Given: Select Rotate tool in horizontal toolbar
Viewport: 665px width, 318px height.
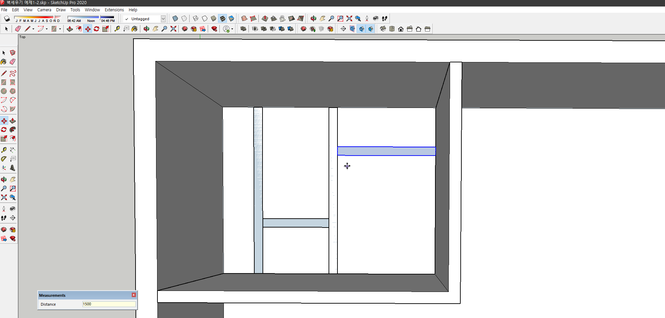Looking at the screenshot, I should tap(97, 29).
